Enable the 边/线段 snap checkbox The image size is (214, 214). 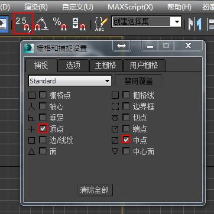tap(43, 140)
